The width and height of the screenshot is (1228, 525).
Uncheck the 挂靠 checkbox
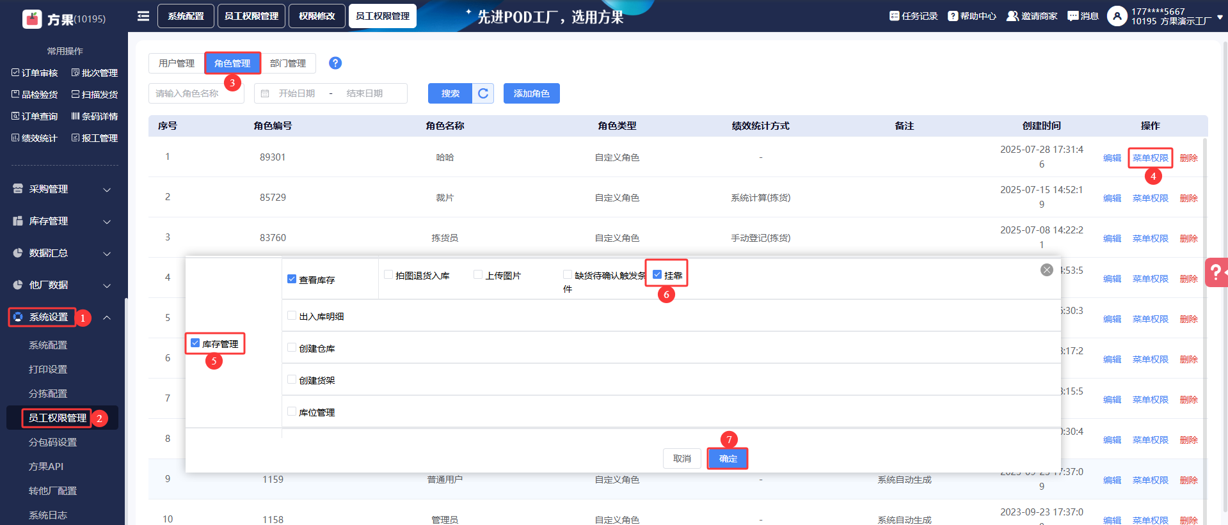657,275
